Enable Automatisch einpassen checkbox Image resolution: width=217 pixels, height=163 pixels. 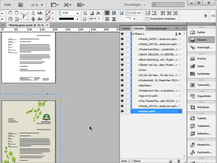(x=148, y=19)
